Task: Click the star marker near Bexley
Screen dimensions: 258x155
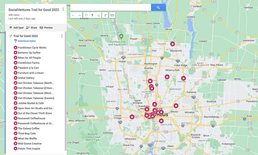Action: click(x=176, y=106)
